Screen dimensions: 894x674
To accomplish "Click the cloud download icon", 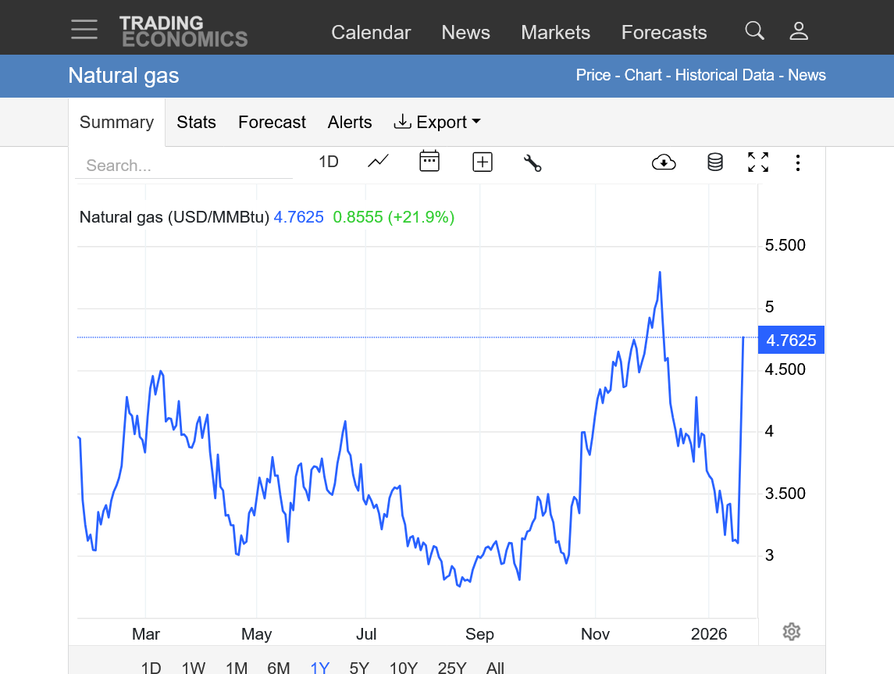I will 663,162.
